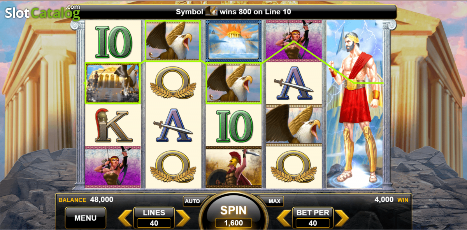Click the Zeus wild figure on reel five

click(354, 104)
